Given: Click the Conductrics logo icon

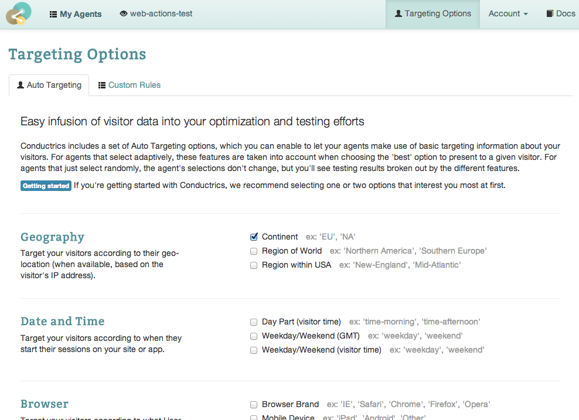Looking at the screenshot, I should pyautogui.click(x=19, y=13).
